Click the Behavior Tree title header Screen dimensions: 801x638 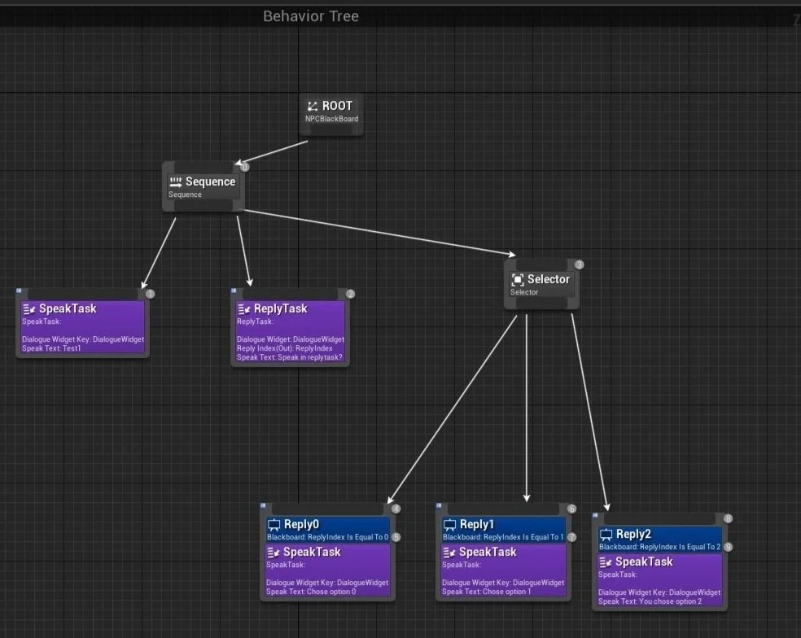pyautogui.click(x=311, y=15)
